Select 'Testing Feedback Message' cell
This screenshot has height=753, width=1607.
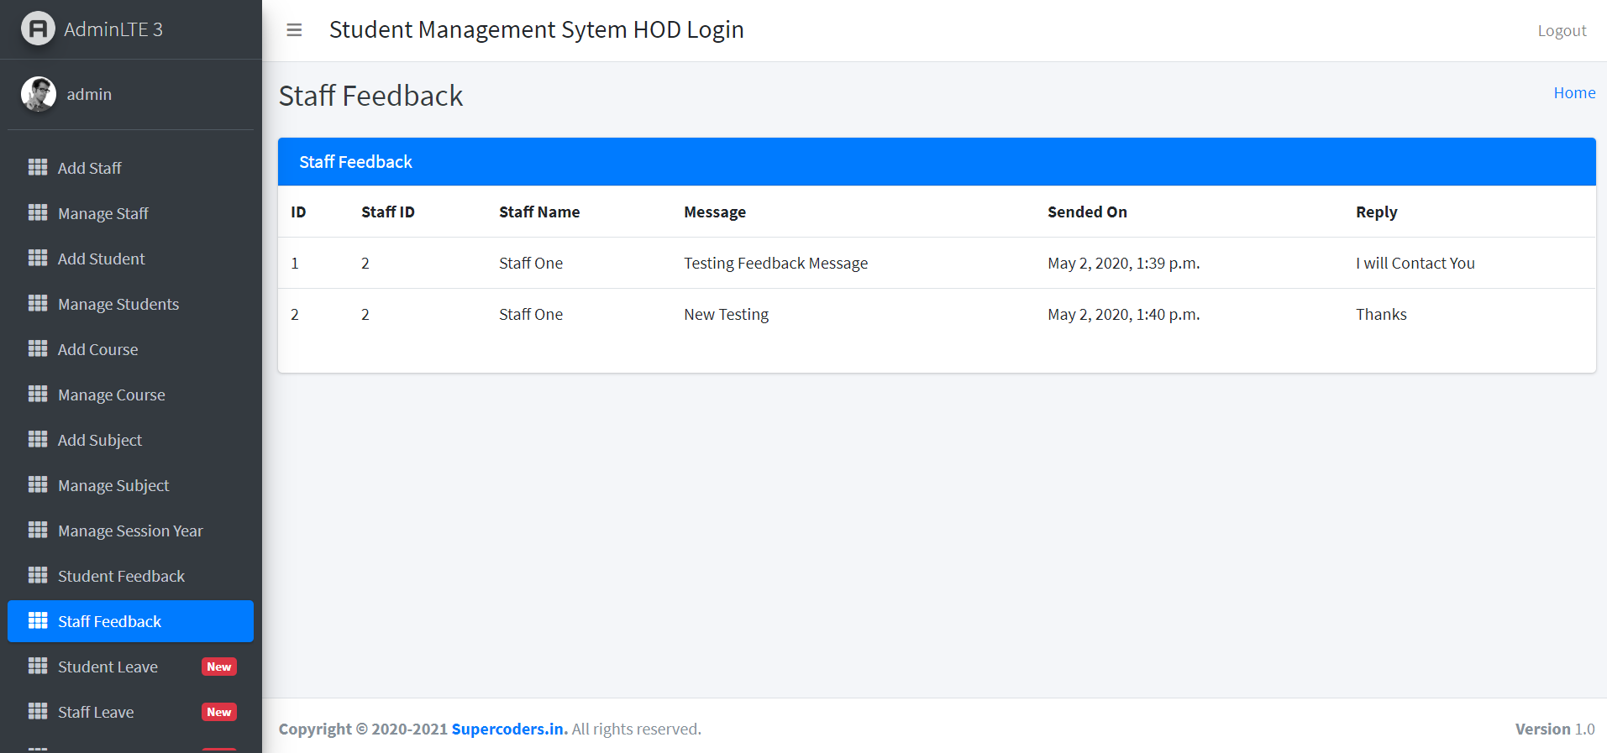tap(776, 264)
